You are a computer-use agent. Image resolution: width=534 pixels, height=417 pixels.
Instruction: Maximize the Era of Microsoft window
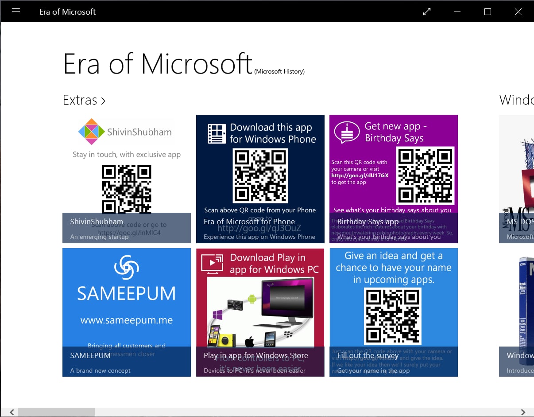coord(488,12)
